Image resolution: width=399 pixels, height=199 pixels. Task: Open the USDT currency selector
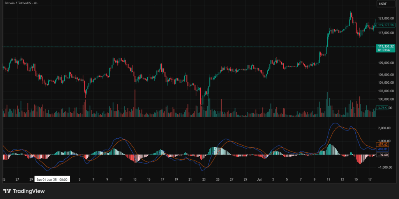click(x=383, y=4)
